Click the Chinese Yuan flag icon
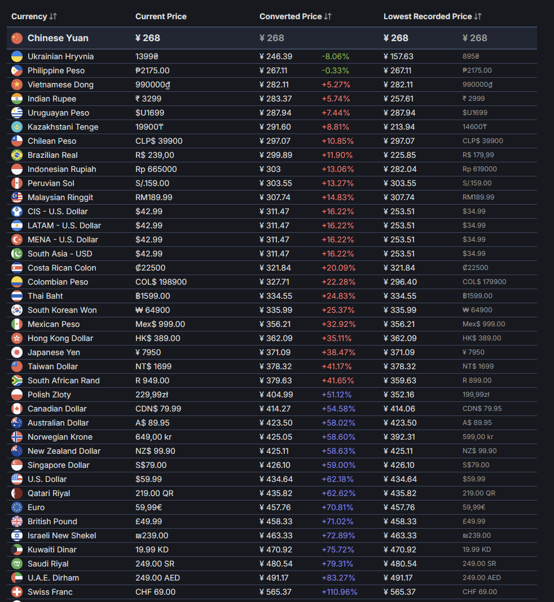Screen dimensions: 554x602 click(x=17, y=38)
